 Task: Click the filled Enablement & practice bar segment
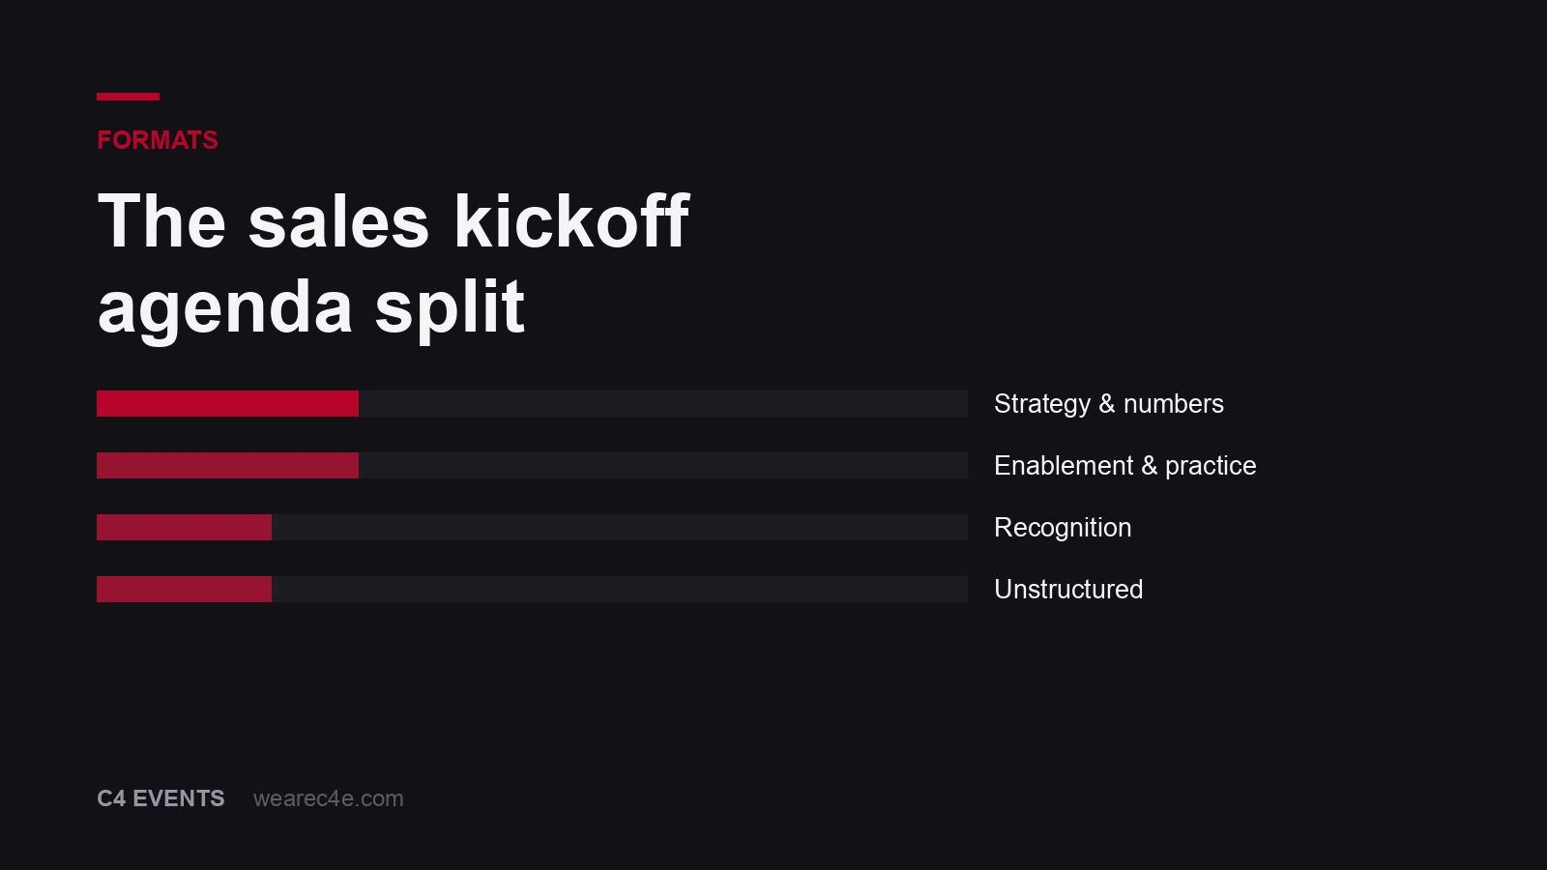(227, 466)
